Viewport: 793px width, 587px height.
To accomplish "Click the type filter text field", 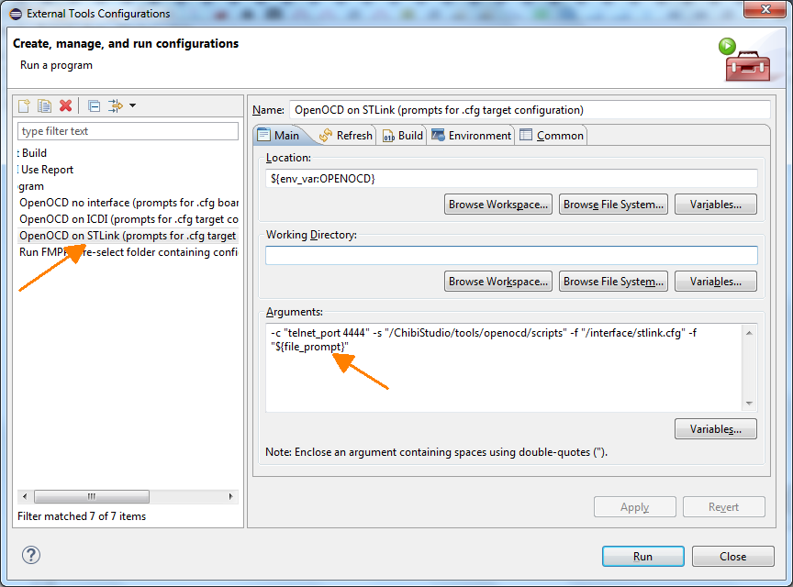I will (x=128, y=131).
